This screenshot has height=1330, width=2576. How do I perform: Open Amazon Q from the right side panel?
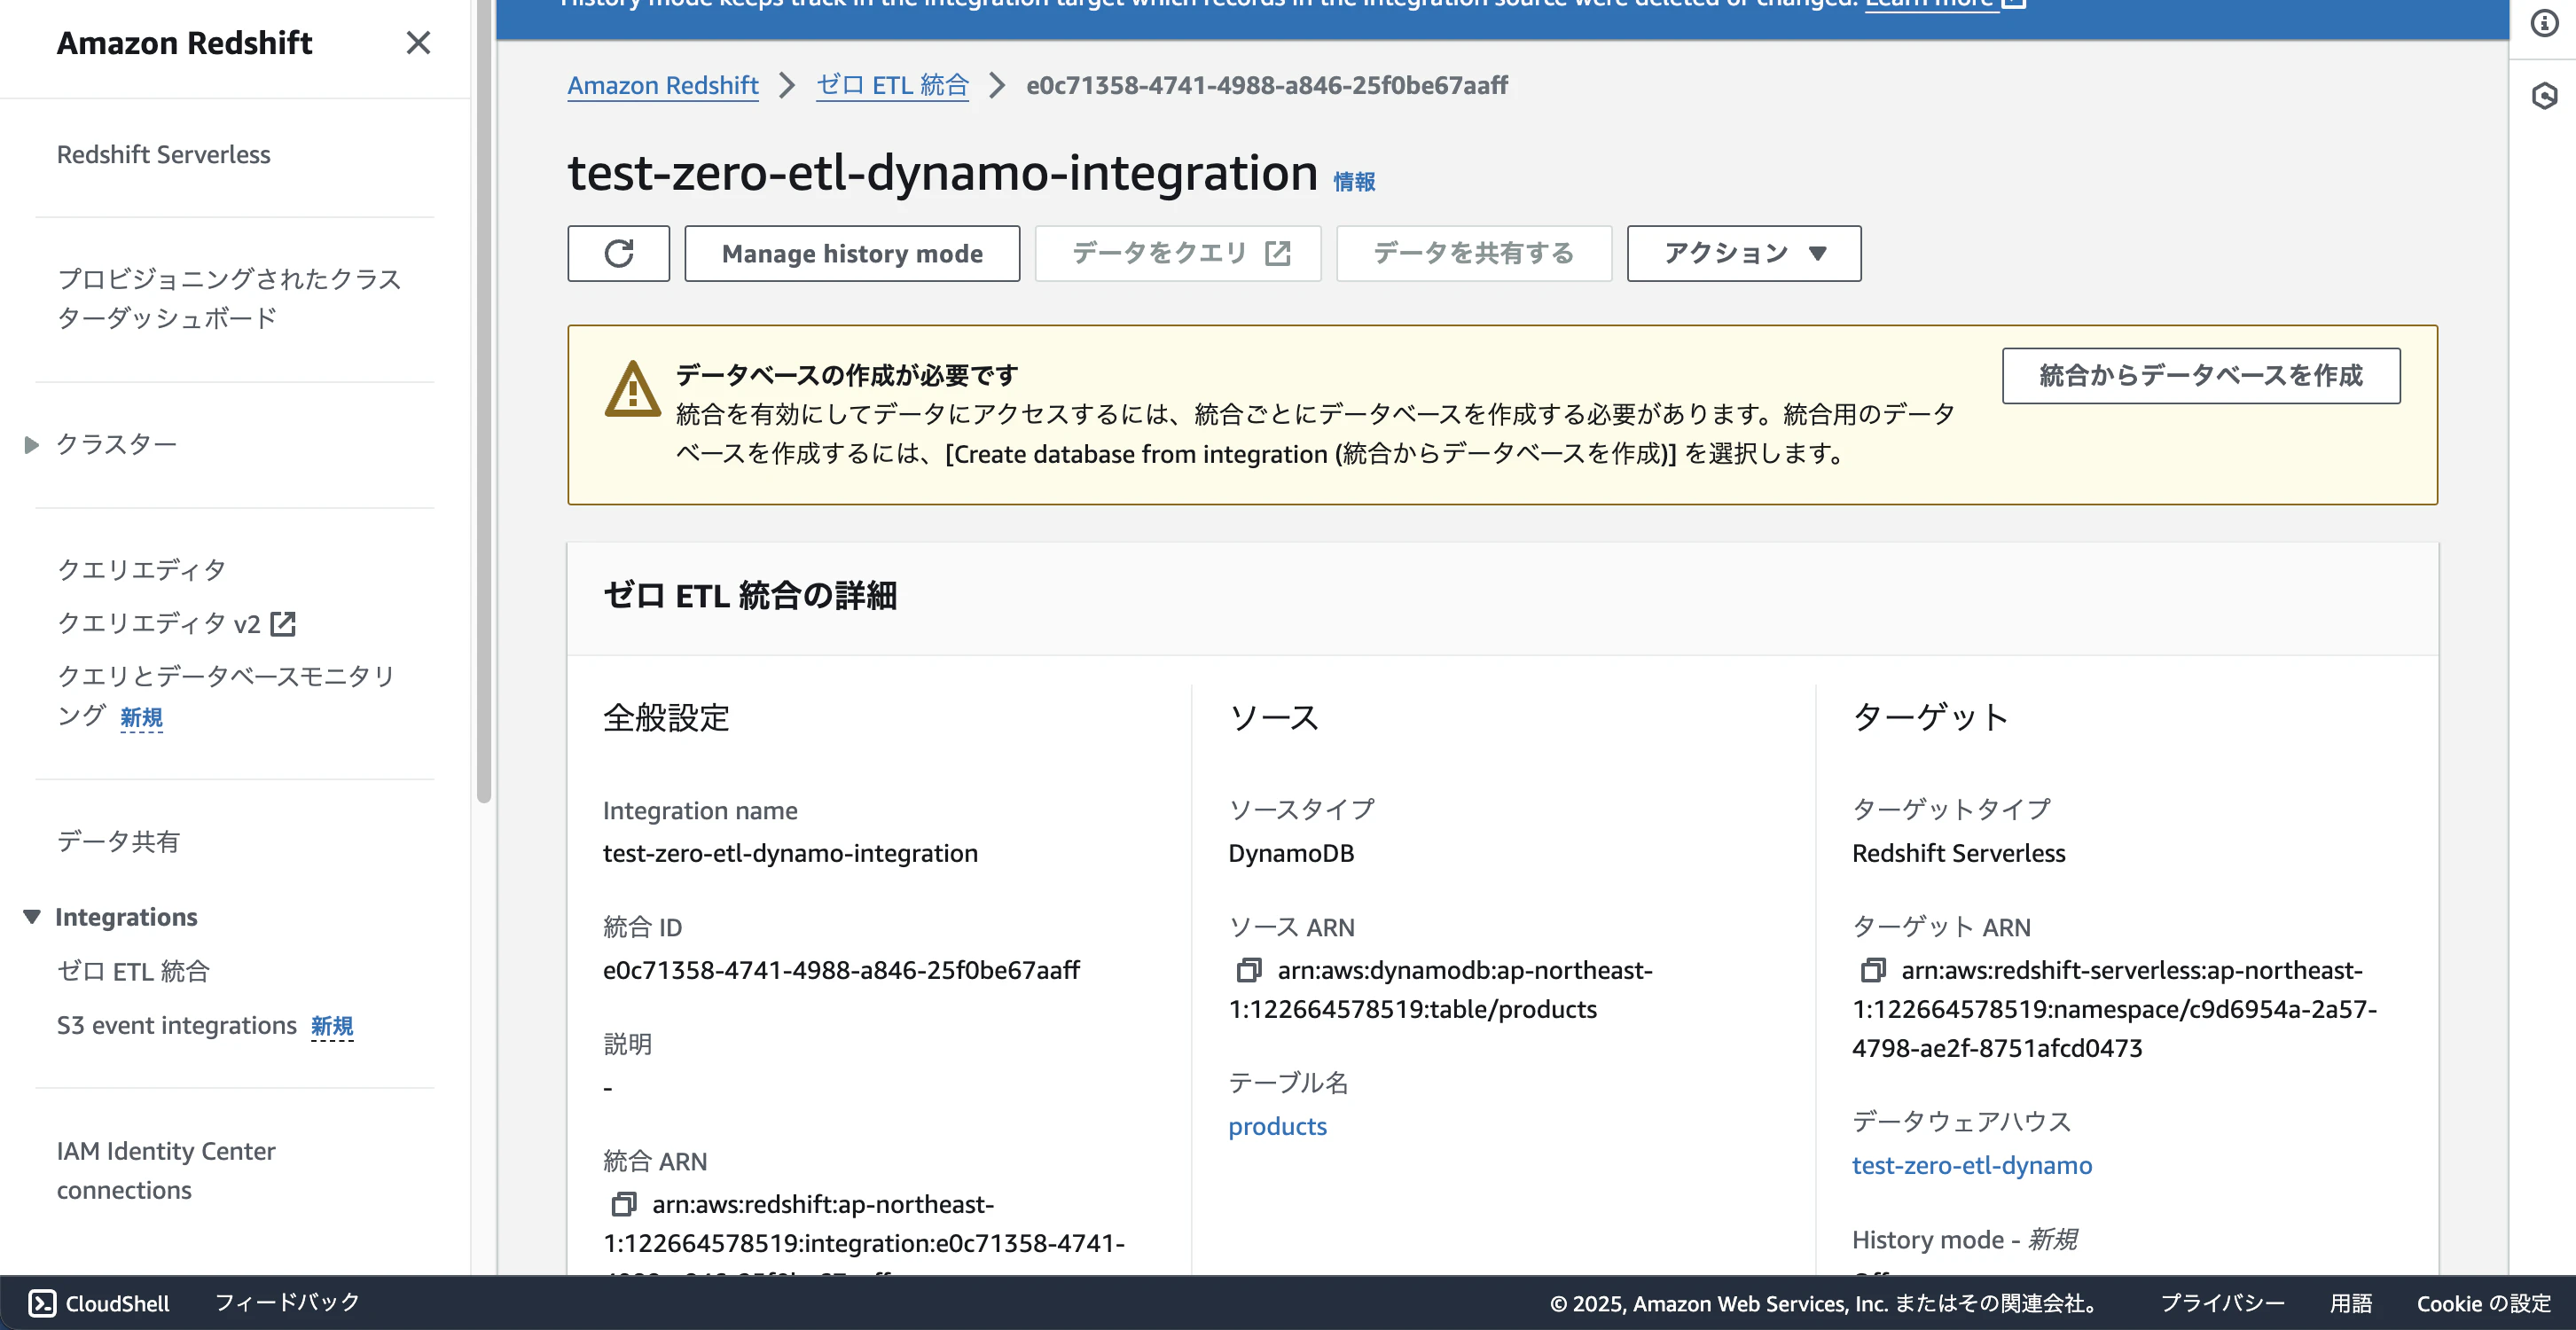pyautogui.click(x=2544, y=95)
